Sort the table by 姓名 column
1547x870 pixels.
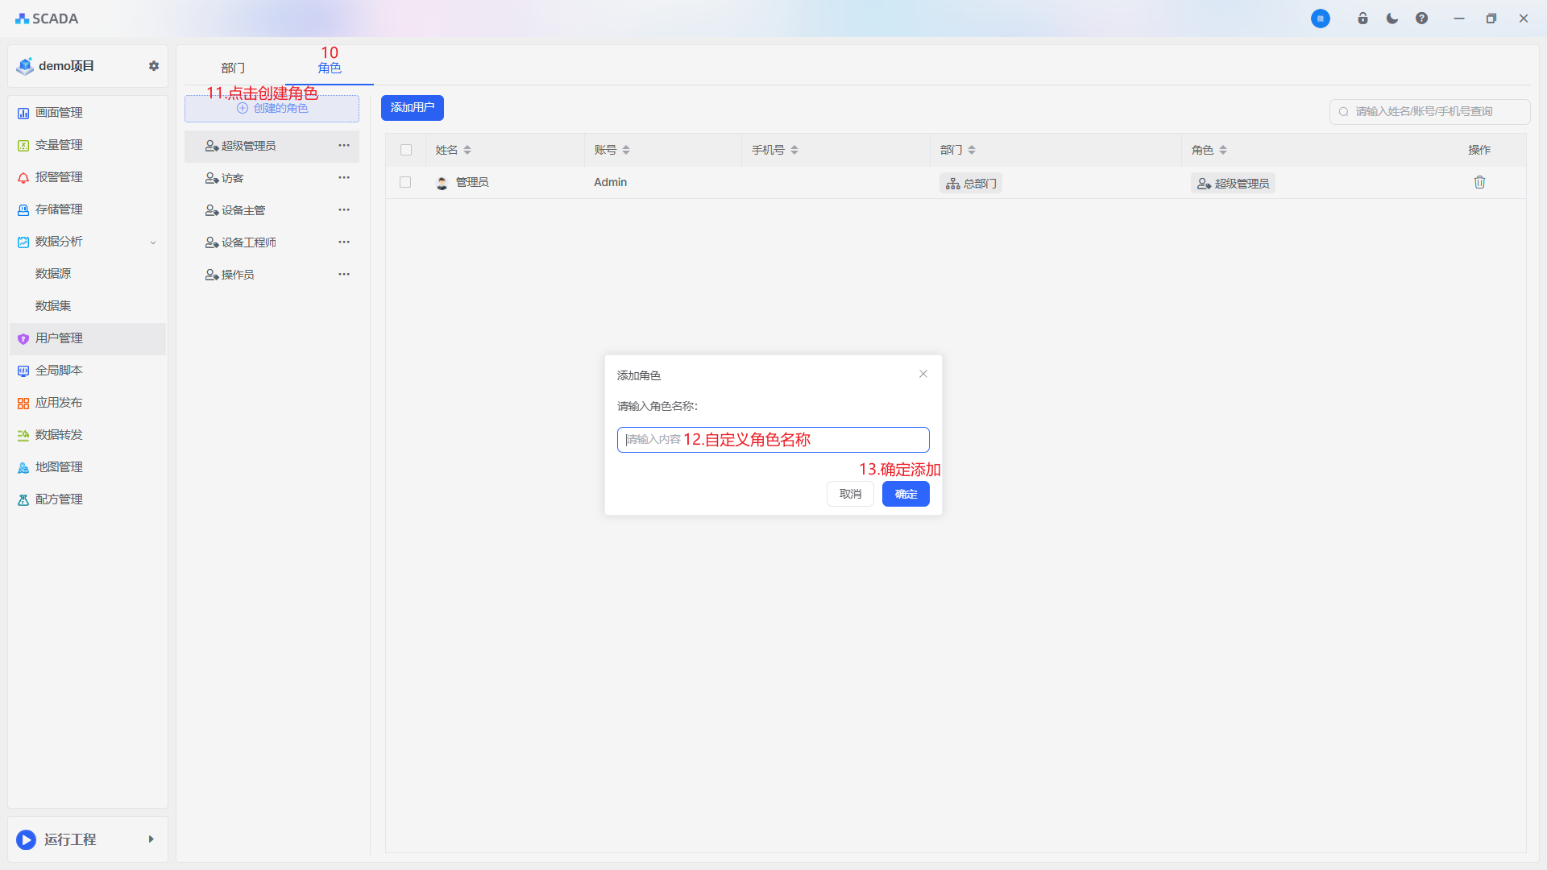(467, 151)
